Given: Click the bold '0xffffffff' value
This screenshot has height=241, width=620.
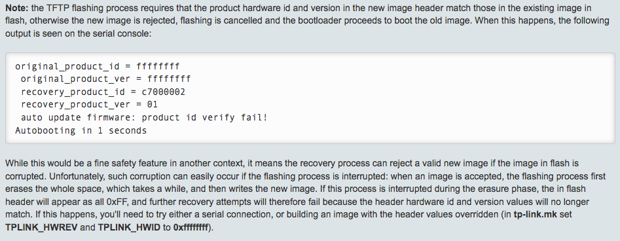Looking at the screenshot, I should pos(191,228).
